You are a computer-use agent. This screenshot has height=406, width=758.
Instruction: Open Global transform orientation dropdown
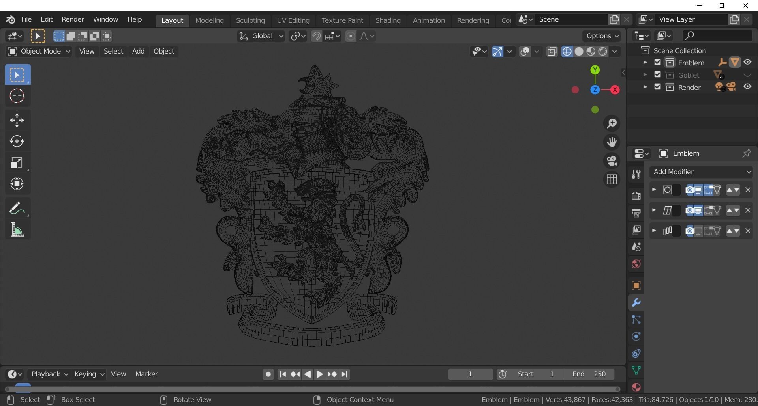(261, 36)
